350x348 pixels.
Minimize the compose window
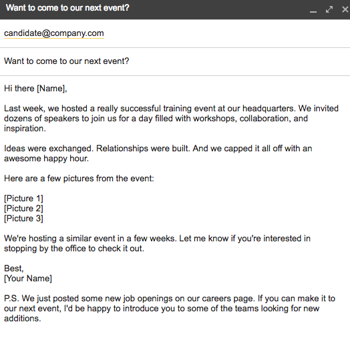[x=313, y=10]
